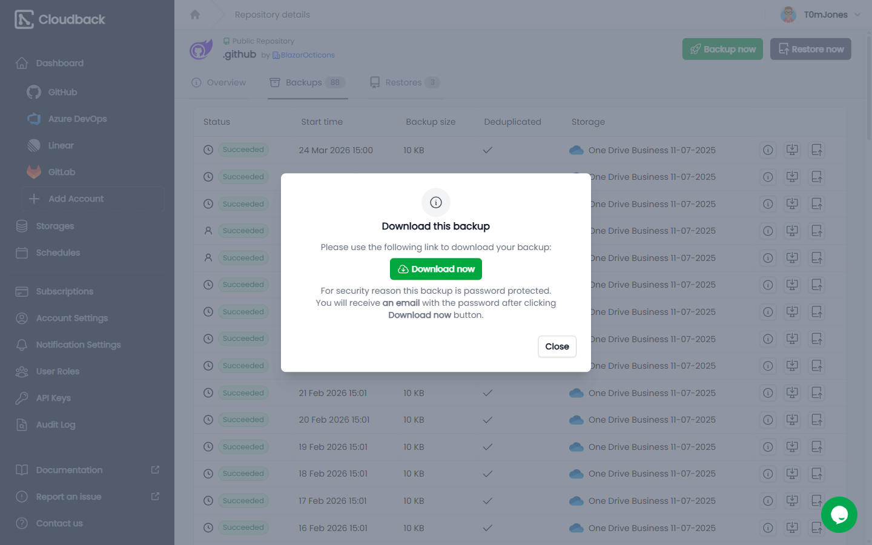Restore the 19 Feb 2026 backup
The width and height of the screenshot is (872, 545).
coord(817,447)
